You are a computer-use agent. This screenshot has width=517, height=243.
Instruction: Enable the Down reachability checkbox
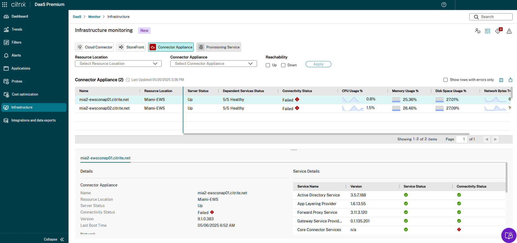[x=283, y=65]
